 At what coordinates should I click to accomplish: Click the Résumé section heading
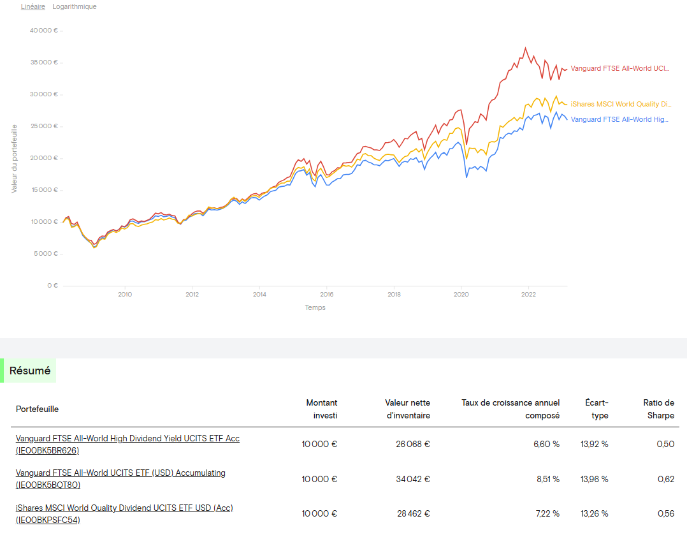30,371
